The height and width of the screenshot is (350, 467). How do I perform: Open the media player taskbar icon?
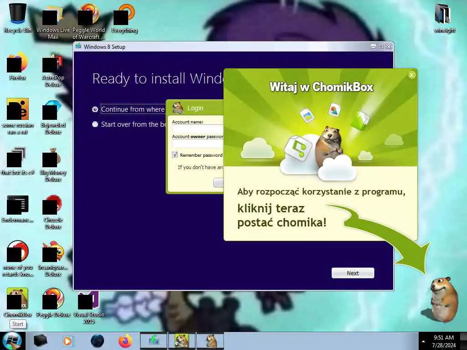pyautogui.click(x=67, y=341)
